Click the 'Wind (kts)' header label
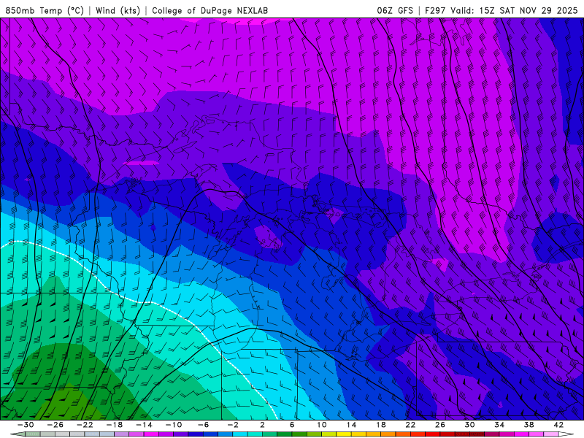 click(118, 10)
